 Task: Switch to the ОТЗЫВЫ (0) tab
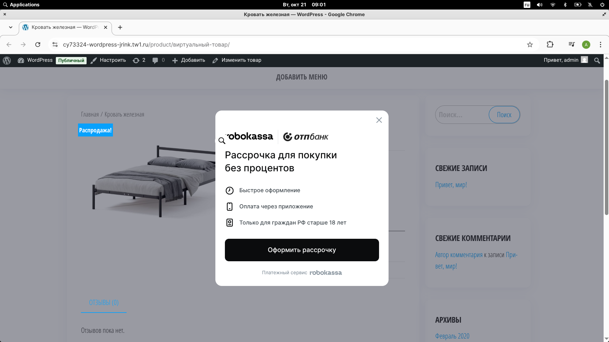coord(103,302)
